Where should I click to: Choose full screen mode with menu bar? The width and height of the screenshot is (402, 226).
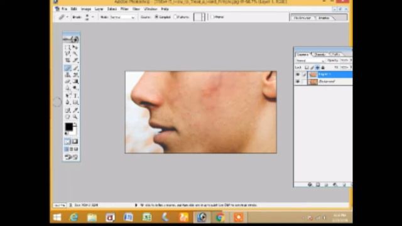click(71, 149)
